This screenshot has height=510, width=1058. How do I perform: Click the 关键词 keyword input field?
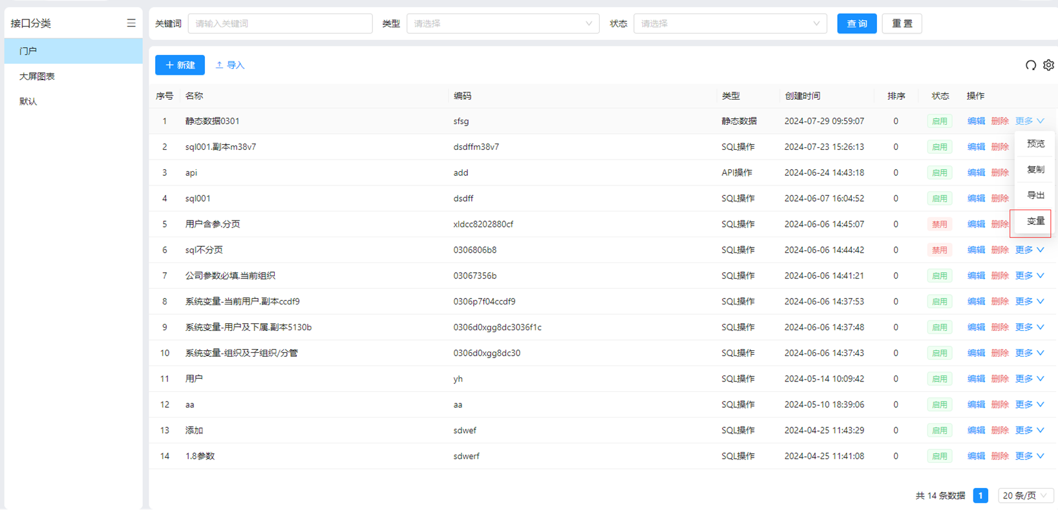[x=280, y=24]
